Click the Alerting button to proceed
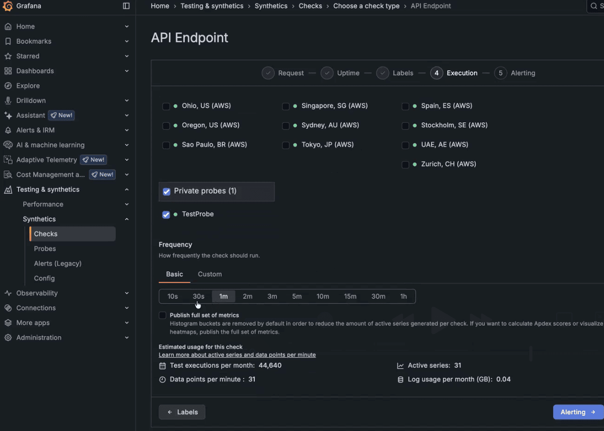Screen dimensions: 604x431 [578, 412]
